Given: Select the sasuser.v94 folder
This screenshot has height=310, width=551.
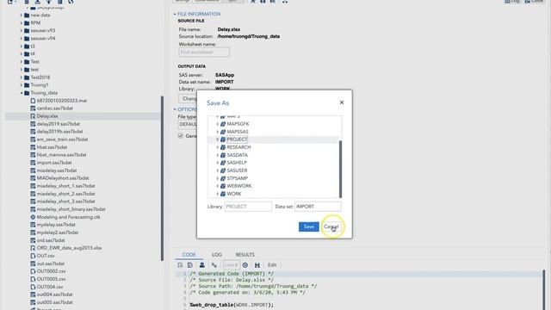Looking at the screenshot, I should click(x=43, y=38).
